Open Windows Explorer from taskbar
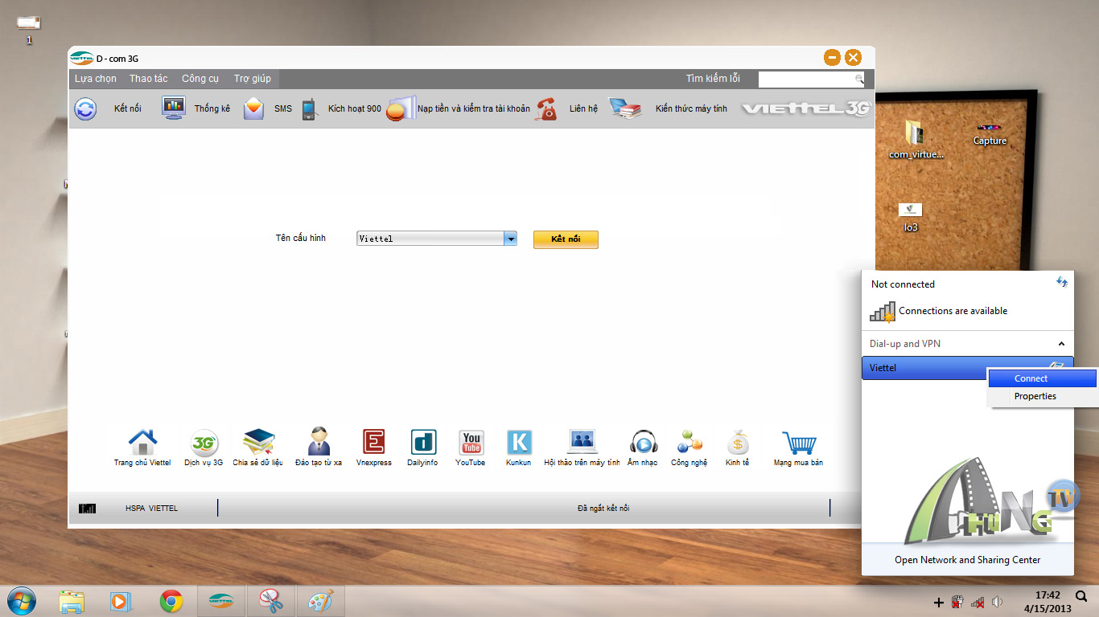 coord(72,601)
